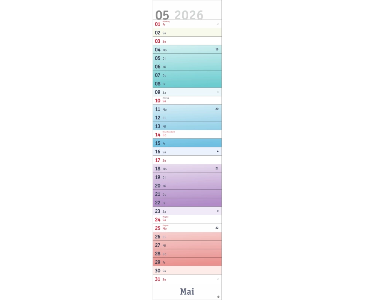The height and width of the screenshot is (300, 375).
Task: Select week number 19 on 04 Mo
Action: pos(217,49)
